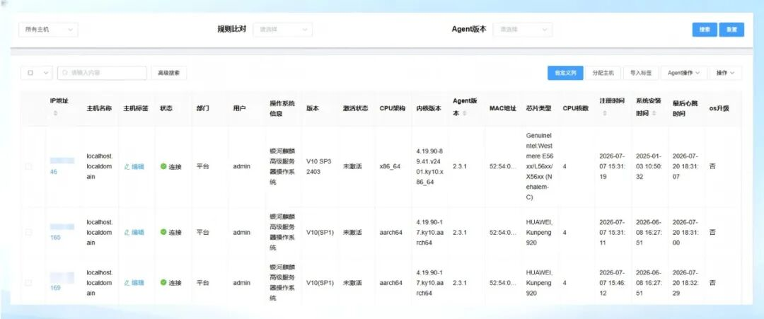Image resolution: width=764 pixels, height=319 pixels.
Task: Click the os升级 column header
Action: point(719,109)
